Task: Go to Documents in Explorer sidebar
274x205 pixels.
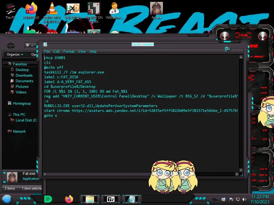Action: coord(24,81)
